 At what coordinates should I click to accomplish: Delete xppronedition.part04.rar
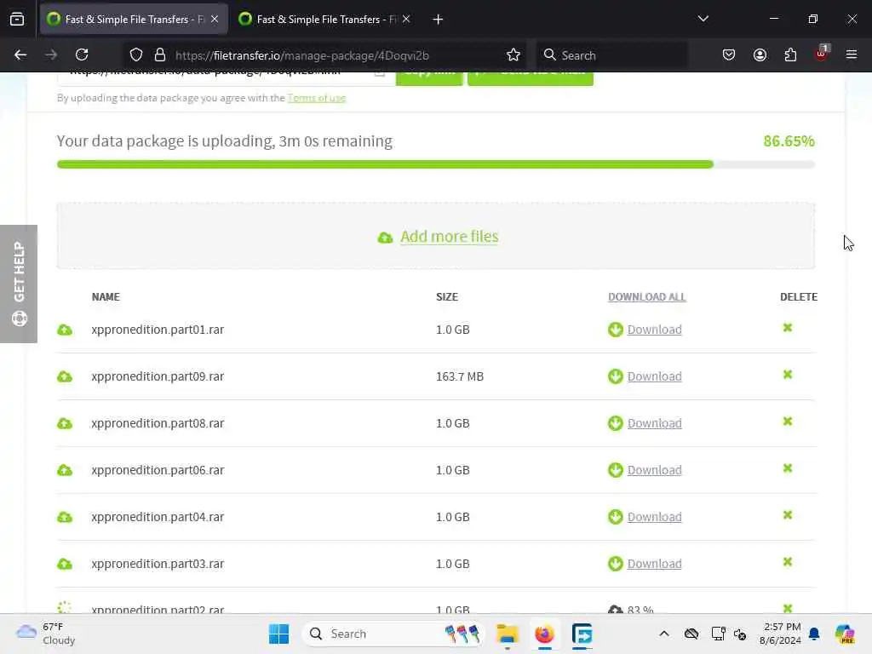pos(788,515)
